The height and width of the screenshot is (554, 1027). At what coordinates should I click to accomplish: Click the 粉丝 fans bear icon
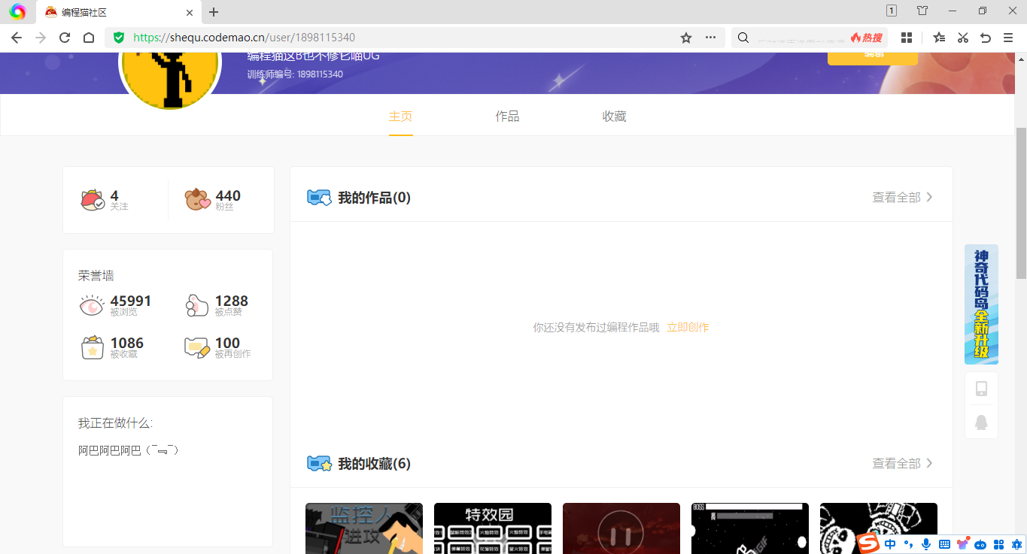198,199
